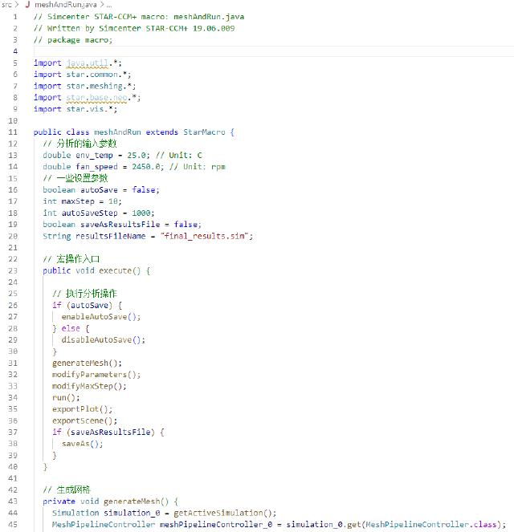
Task: Click the meshAndRun.java breadcrumb
Action: tap(66, 5)
